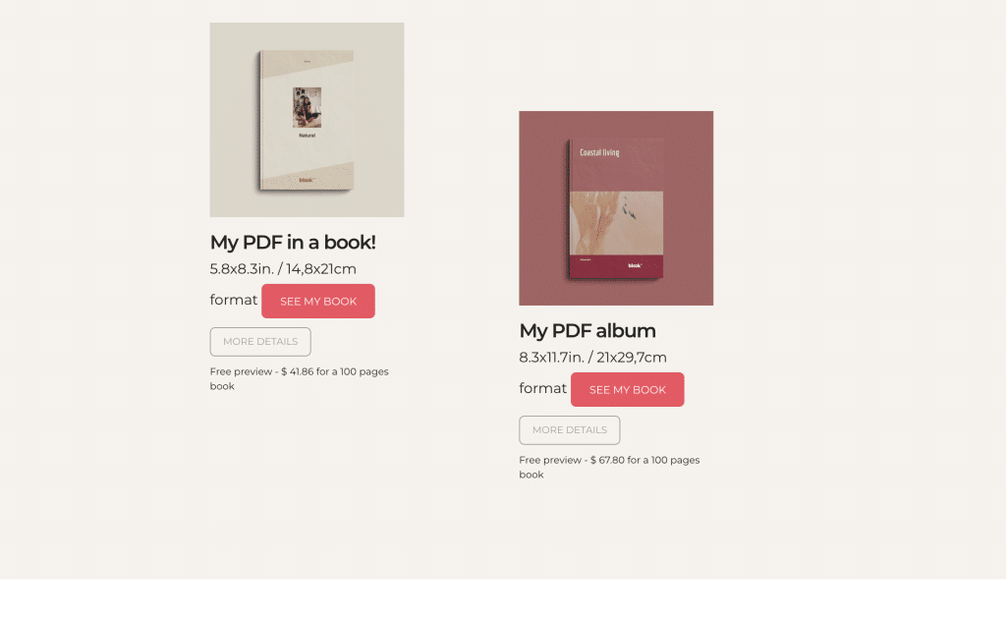Image resolution: width=1006 pixels, height=619 pixels.
Task: Open MORE DETAILS for My PDF album
Action: click(x=570, y=430)
